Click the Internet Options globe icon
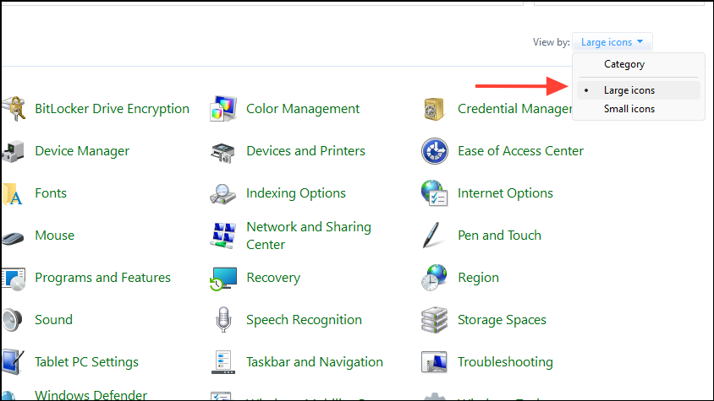The width and height of the screenshot is (714, 401). pos(435,193)
